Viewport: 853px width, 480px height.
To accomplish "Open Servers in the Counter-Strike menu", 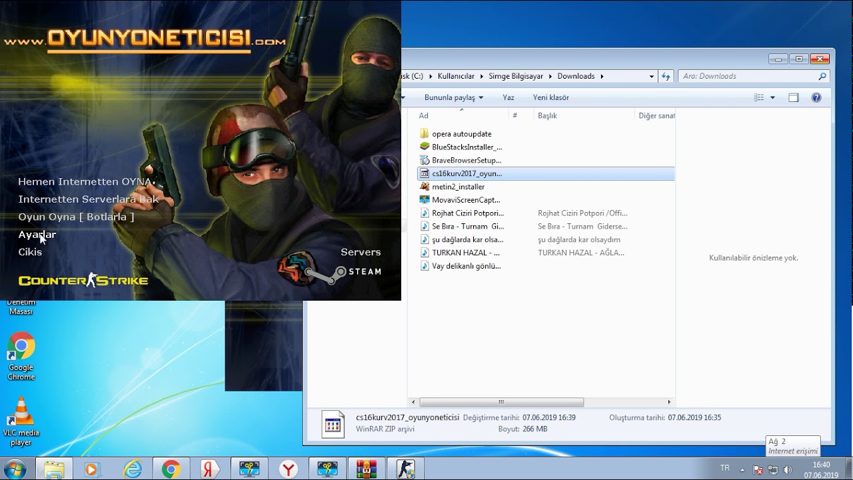I will tap(361, 252).
